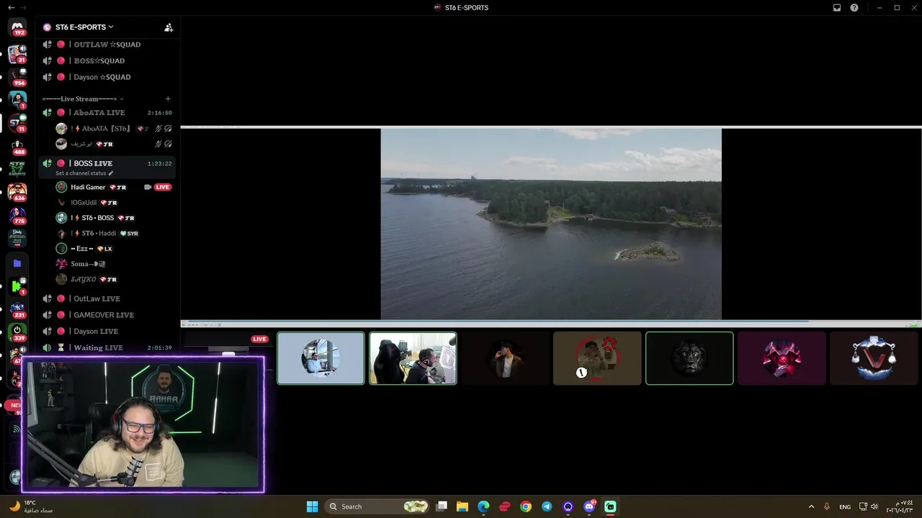The width and height of the screenshot is (922, 518).
Task: Open the weather widget showing 18°C
Action: pos(32,506)
